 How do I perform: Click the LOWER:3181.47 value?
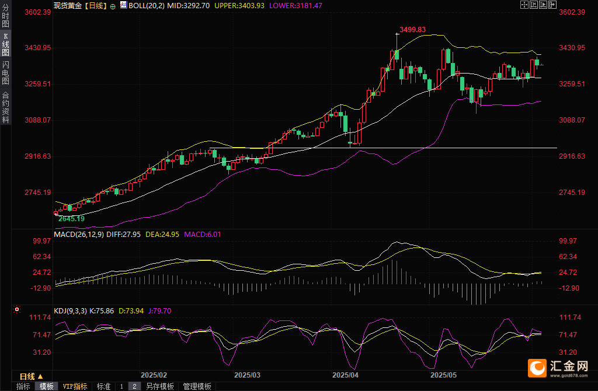pyautogui.click(x=295, y=6)
